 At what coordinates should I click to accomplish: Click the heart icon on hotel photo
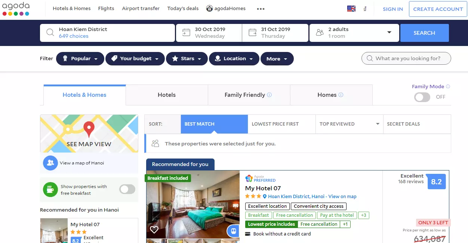(154, 230)
